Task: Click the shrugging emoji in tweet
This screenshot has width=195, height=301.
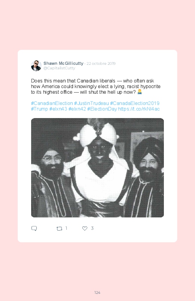Action: tap(139, 92)
